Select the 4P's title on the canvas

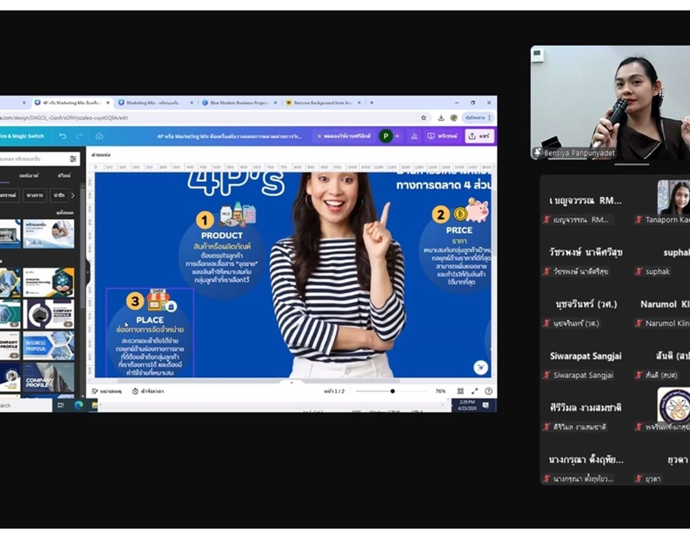tap(236, 183)
